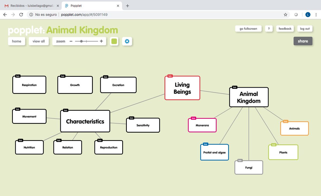321x196 pixels.
Task: Click the Gmail icon on the first tab
Action: 6,5
